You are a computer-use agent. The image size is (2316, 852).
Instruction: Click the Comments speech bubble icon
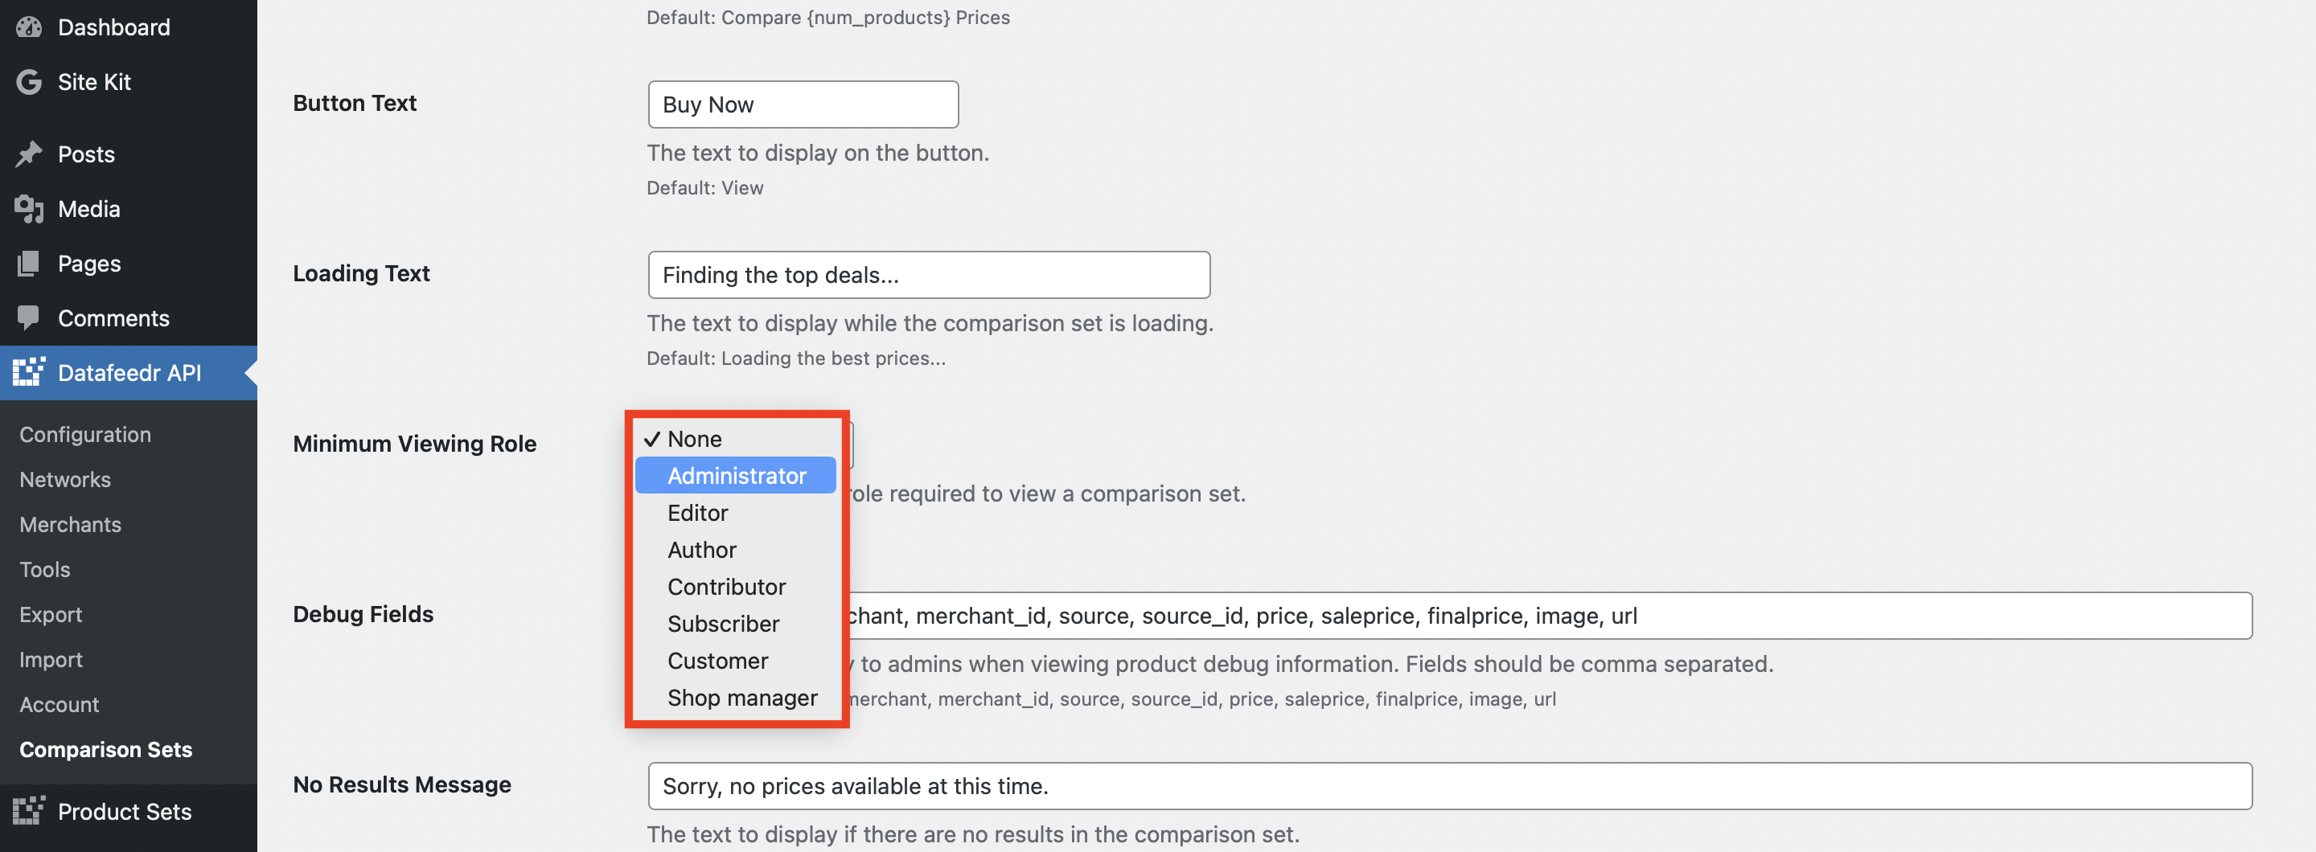click(x=29, y=318)
